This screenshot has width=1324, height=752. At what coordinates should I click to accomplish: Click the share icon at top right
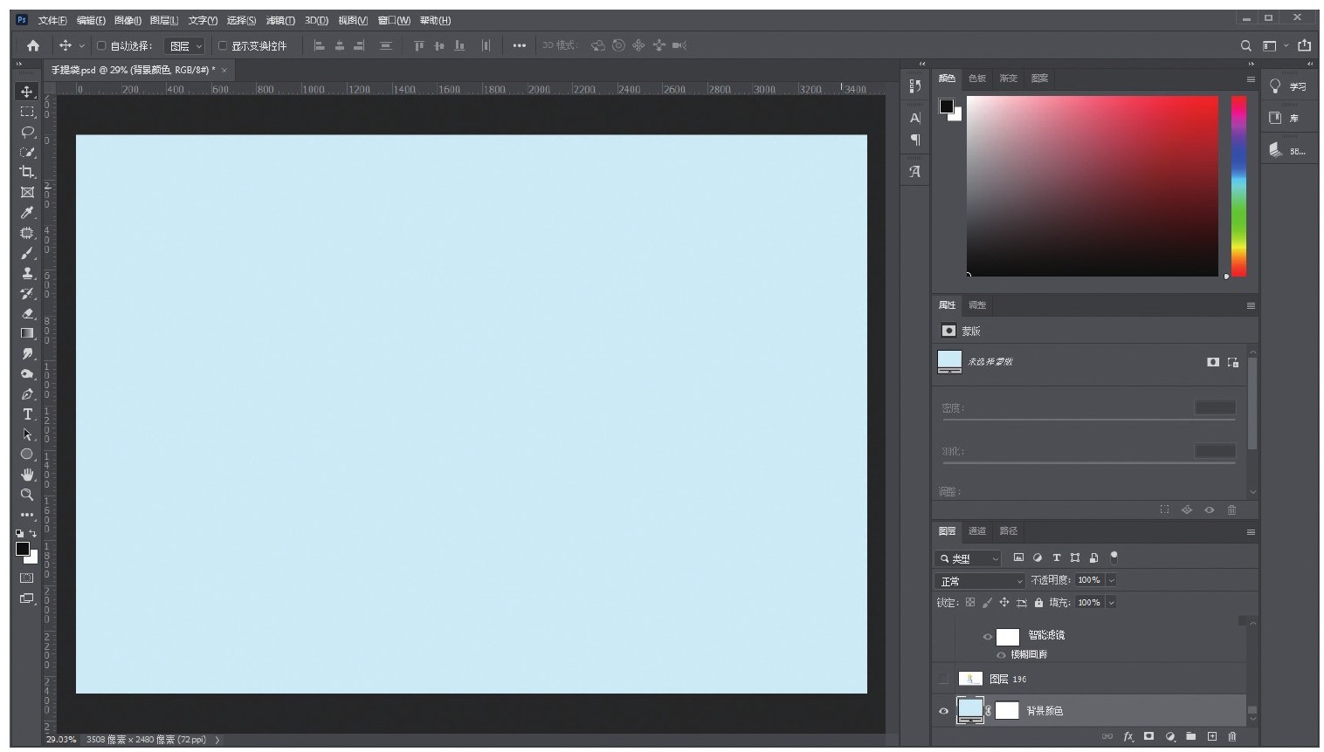click(x=1305, y=45)
